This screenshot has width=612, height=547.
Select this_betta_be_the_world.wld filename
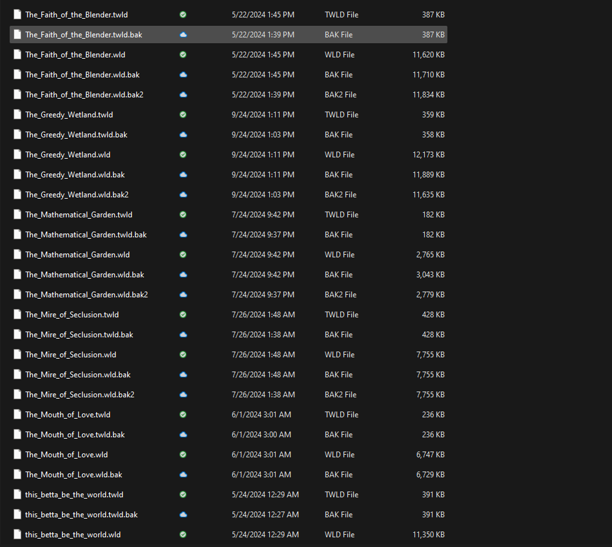coord(73,535)
